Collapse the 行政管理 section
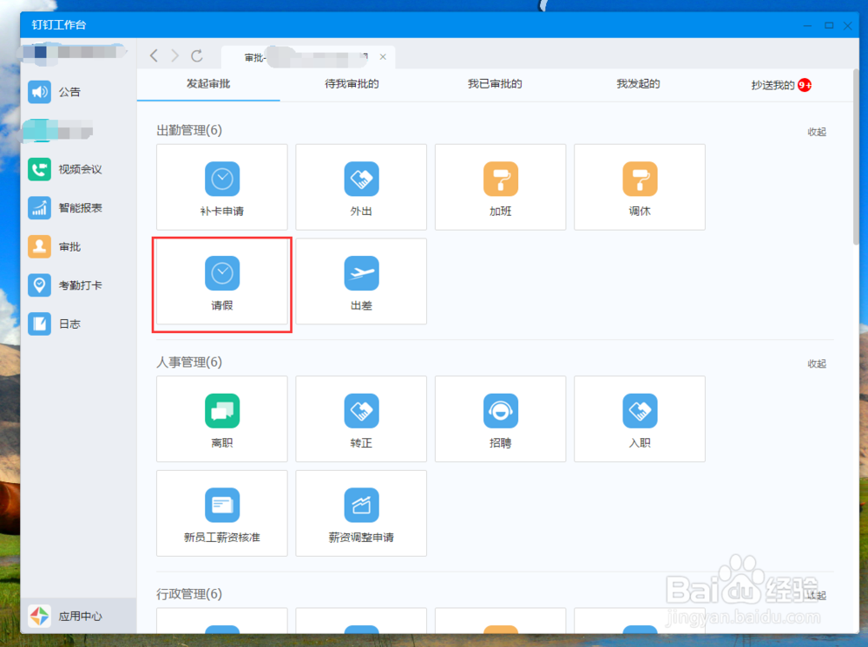Image resolution: width=868 pixels, height=647 pixels. pos(817,596)
